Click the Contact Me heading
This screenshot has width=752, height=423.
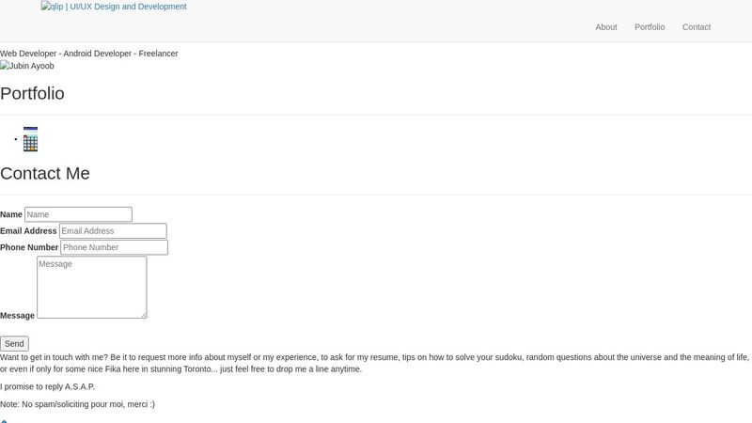click(x=45, y=173)
